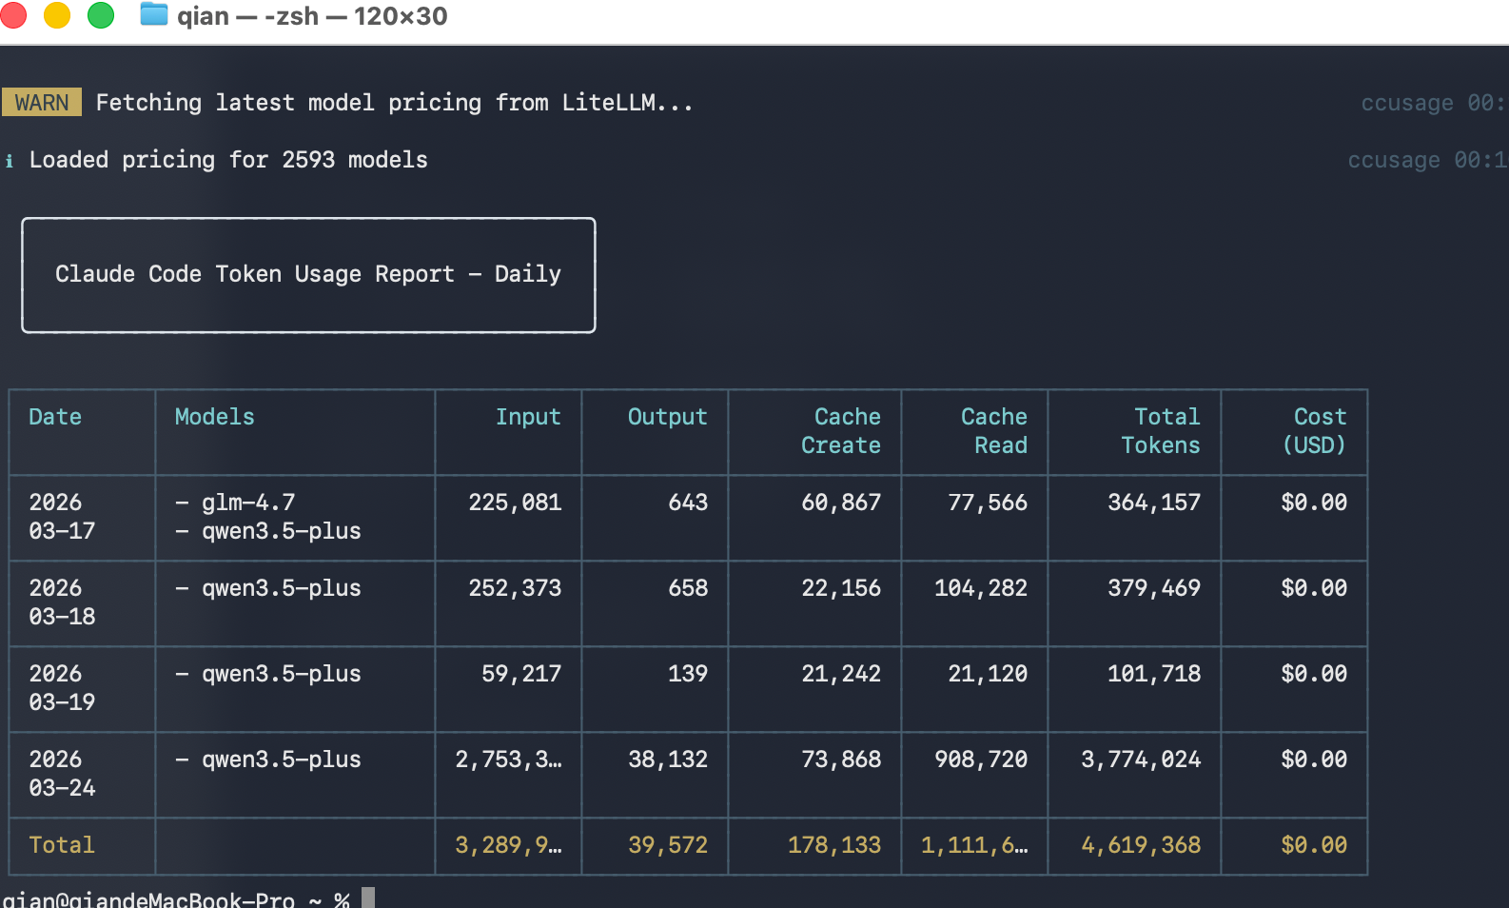Image resolution: width=1509 pixels, height=908 pixels.
Task: Click the total output value '39,572'
Action: click(x=668, y=845)
